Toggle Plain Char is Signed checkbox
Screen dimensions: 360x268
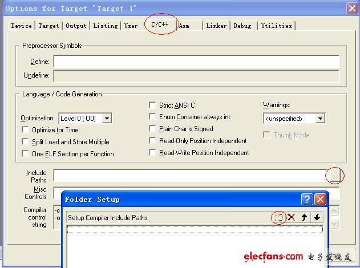tap(152, 129)
